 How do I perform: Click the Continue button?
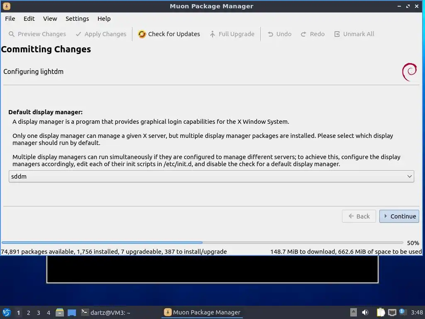tap(399, 216)
